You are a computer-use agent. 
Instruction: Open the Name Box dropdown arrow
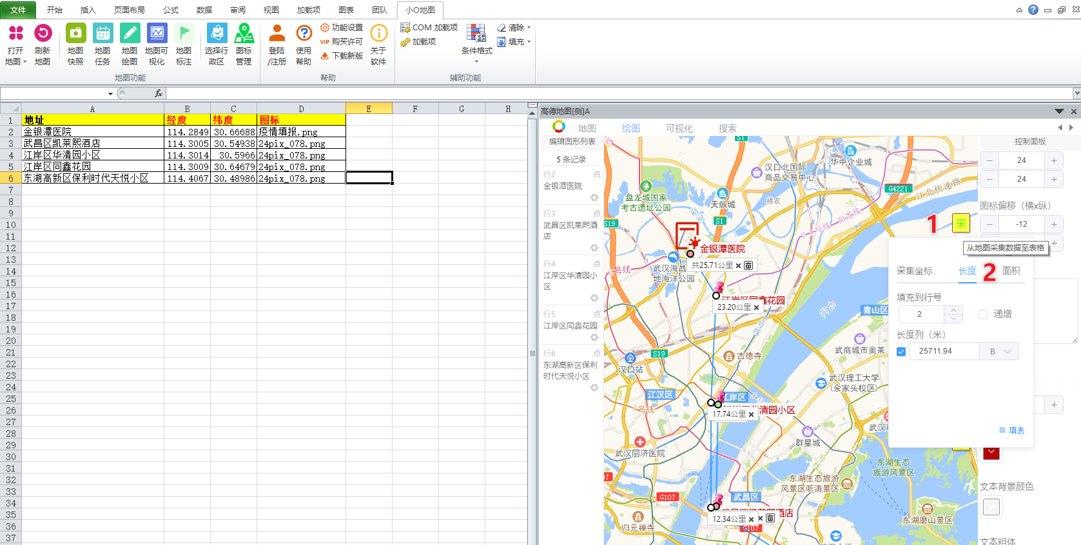(x=110, y=94)
